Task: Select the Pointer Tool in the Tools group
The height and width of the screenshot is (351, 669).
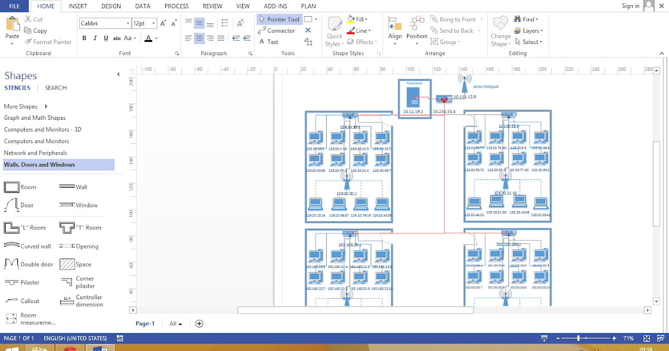Action: pos(279,19)
